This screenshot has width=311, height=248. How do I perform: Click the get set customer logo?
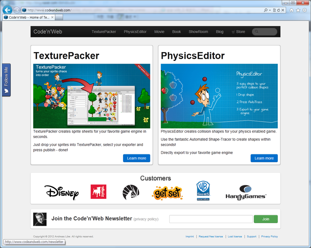pos(167,193)
